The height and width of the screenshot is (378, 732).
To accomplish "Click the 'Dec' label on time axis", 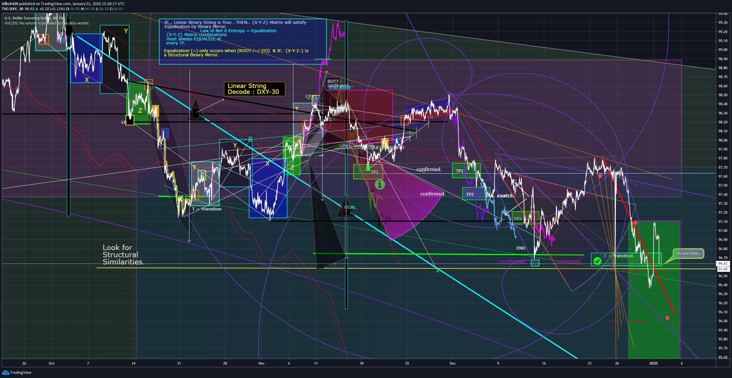I will [x=453, y=363].
